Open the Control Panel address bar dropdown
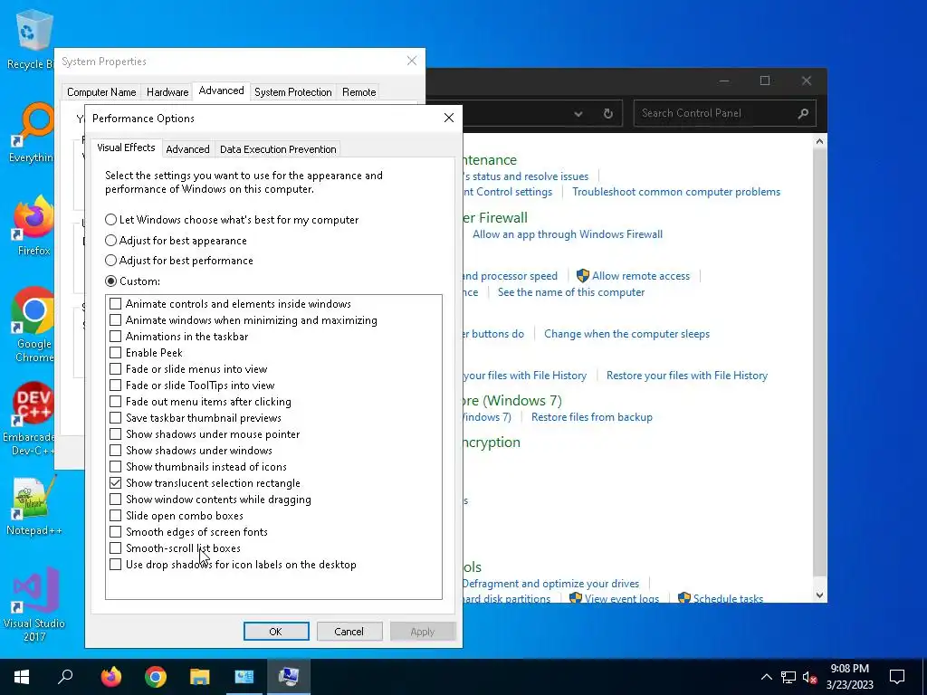The image size is (927, 695). pos(578,113)
